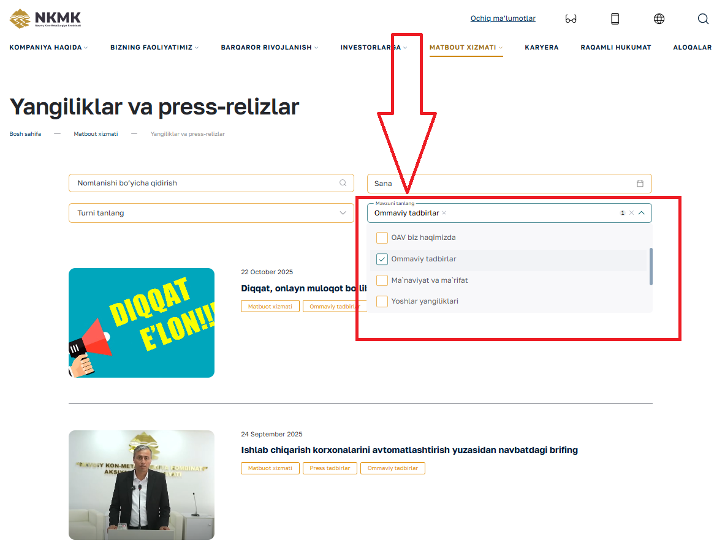Remove the Ommaviy tadbirlar selected chip

tap(444, 213)
